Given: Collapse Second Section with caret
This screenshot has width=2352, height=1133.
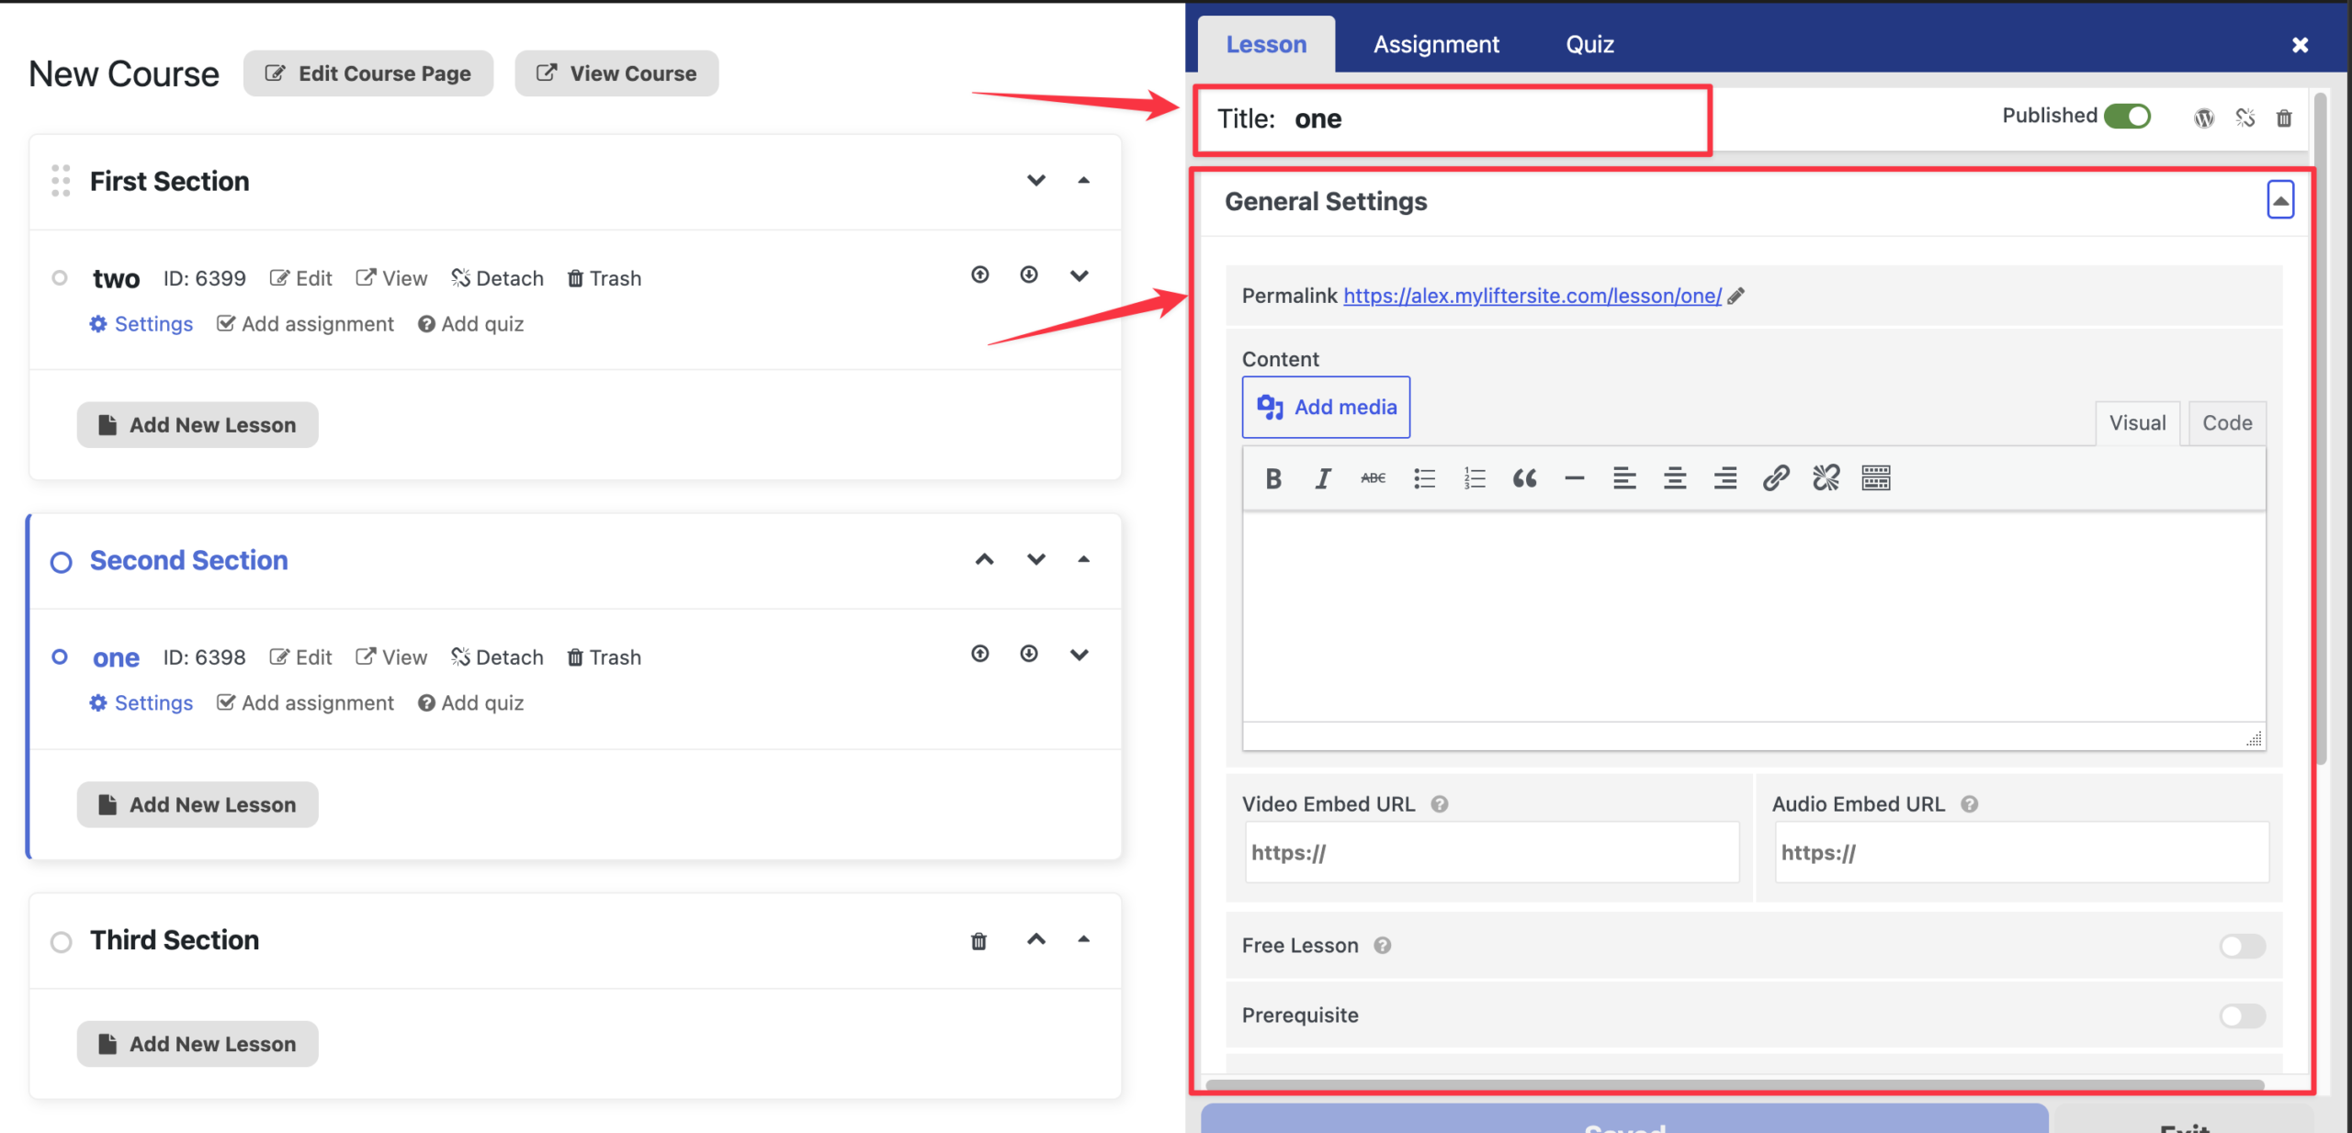Looking at the screenshot, I should tap(1084, 559).
